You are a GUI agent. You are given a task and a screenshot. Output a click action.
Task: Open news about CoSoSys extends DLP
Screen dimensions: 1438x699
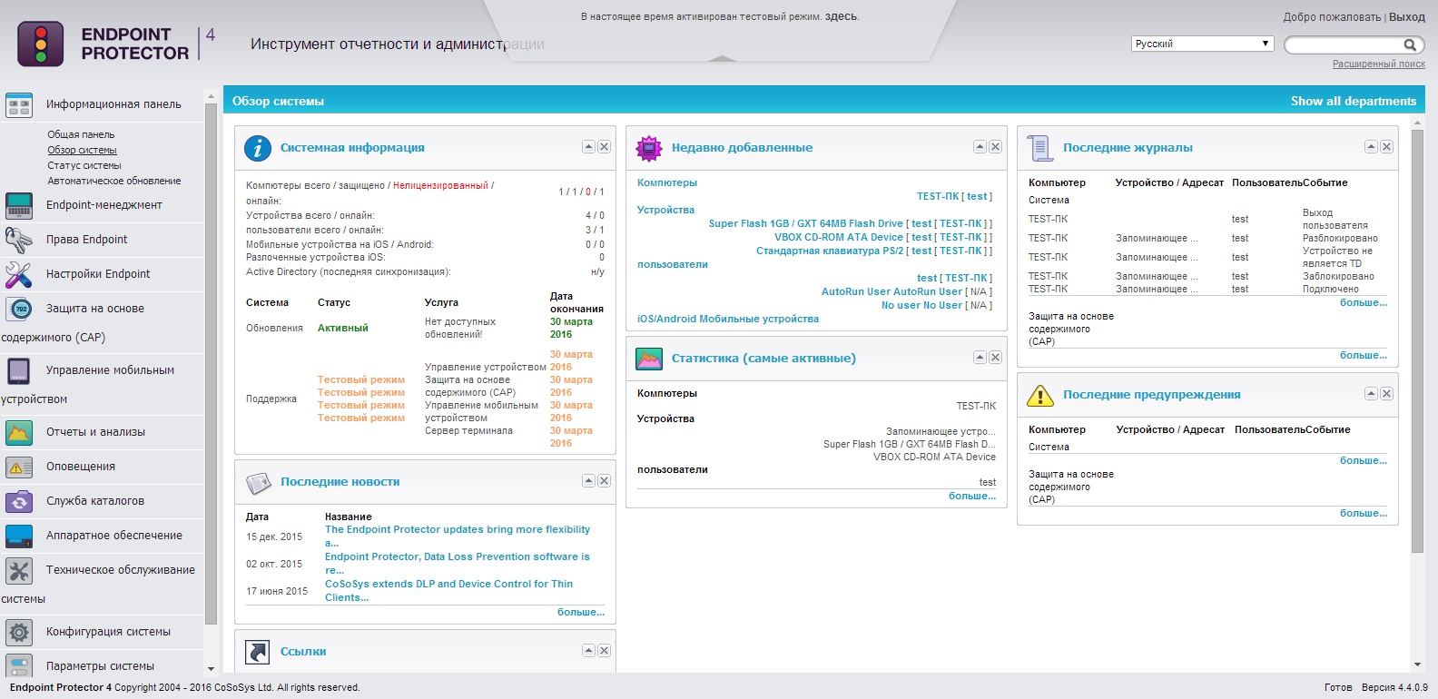(448, 591)
